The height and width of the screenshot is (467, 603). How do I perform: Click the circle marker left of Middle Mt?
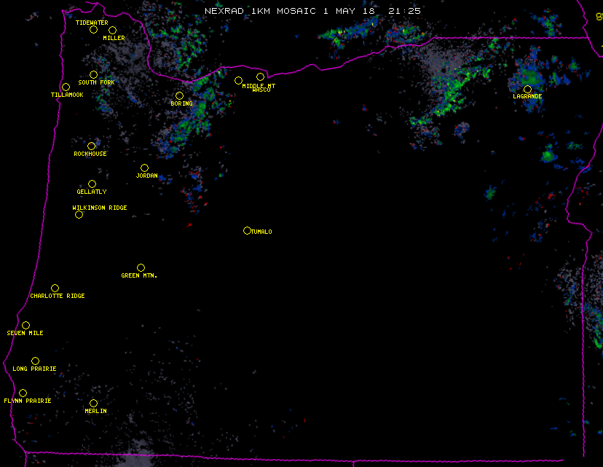[x=238, y=80]
